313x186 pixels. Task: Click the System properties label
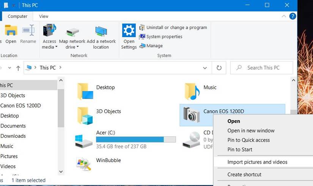pos(164,36)
